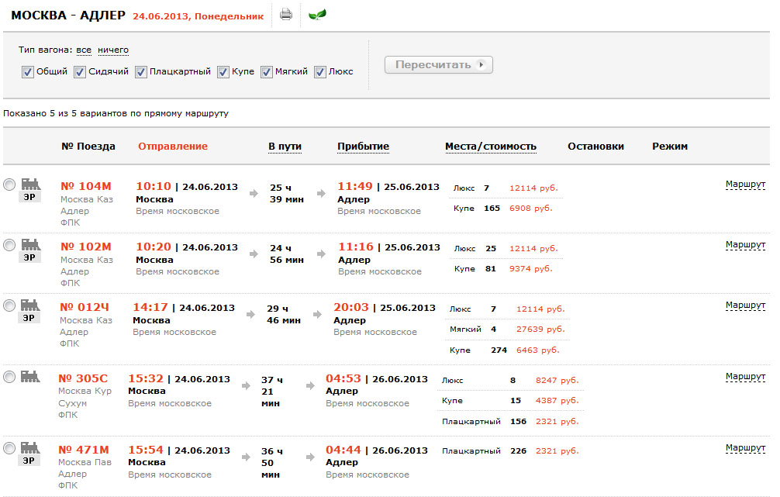Open Маршрут link for train 102М
780x497 pixels.
pyautogui.click(x=745, y=245)
